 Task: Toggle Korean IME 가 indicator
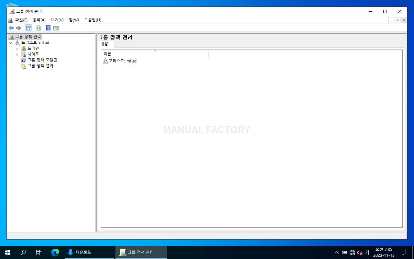pyautogui.click(x=367, y=253)
